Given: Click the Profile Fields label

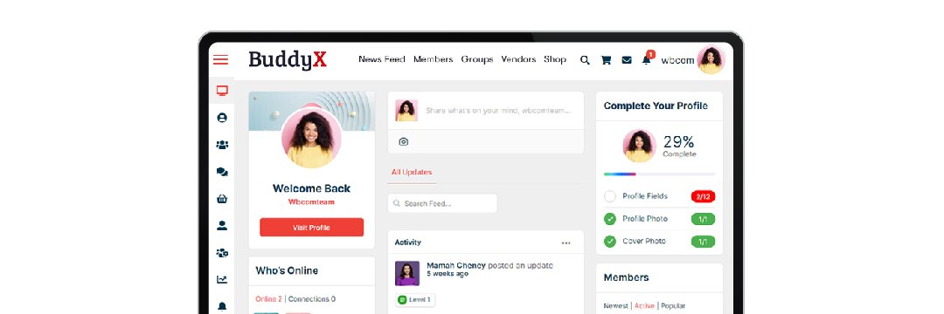Looking at the screenshot, I should coord(645,196).
